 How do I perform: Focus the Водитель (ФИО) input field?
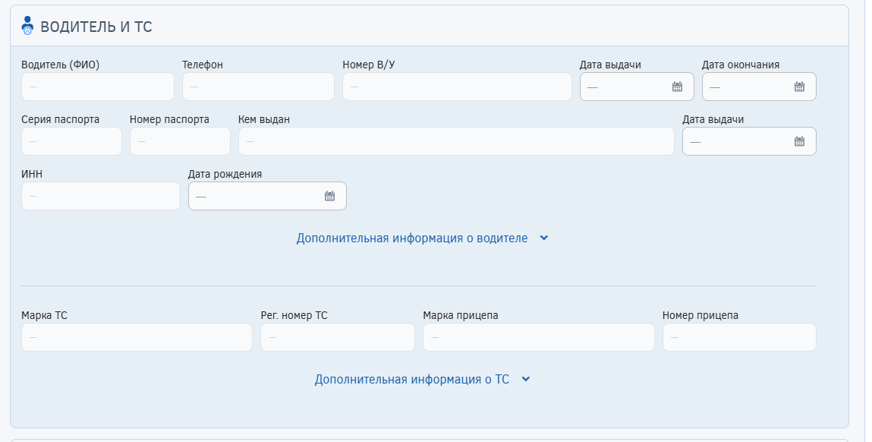98,87
